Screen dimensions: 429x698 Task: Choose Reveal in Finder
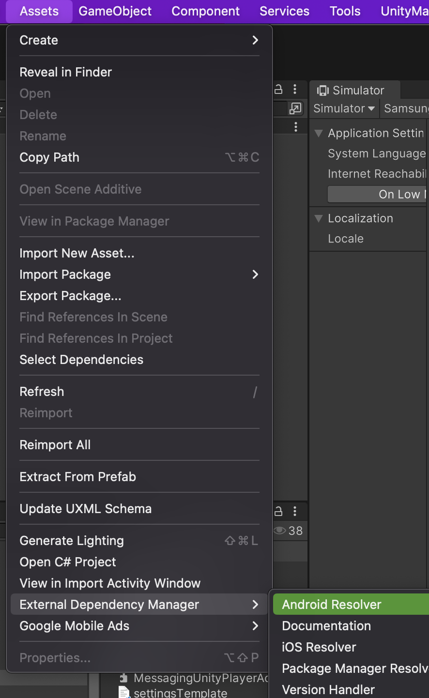[66, 72]
